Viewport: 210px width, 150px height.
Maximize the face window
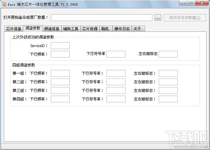191,3
